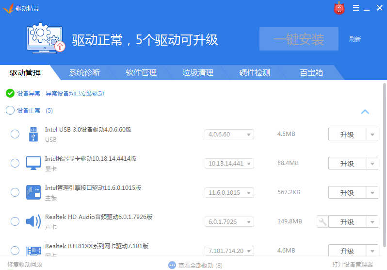Open the hamburger main menu
The width and height of the screenshot is (387, 270).
[x=355, y=8]
